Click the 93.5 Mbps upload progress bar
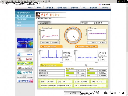Image resolution: width=128 pixels, height=96 pixels. pos(92,73)
